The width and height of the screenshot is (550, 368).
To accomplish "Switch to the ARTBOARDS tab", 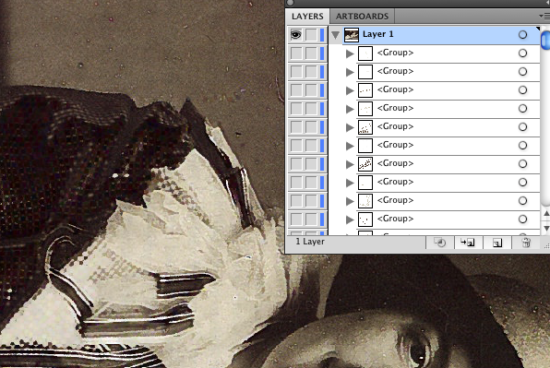I will click(362, 17).
